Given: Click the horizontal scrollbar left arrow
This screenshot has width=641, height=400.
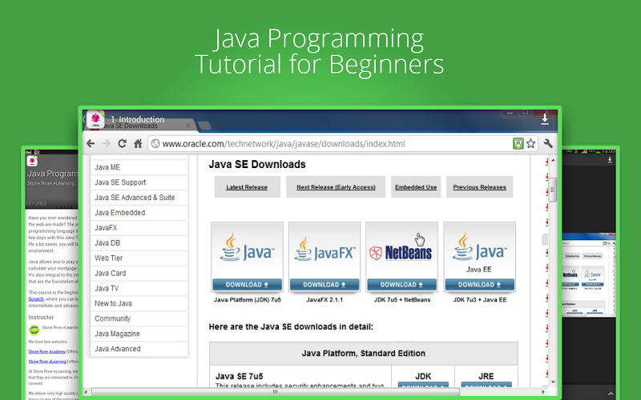Looking at the screenshot, I should [87, 392].
